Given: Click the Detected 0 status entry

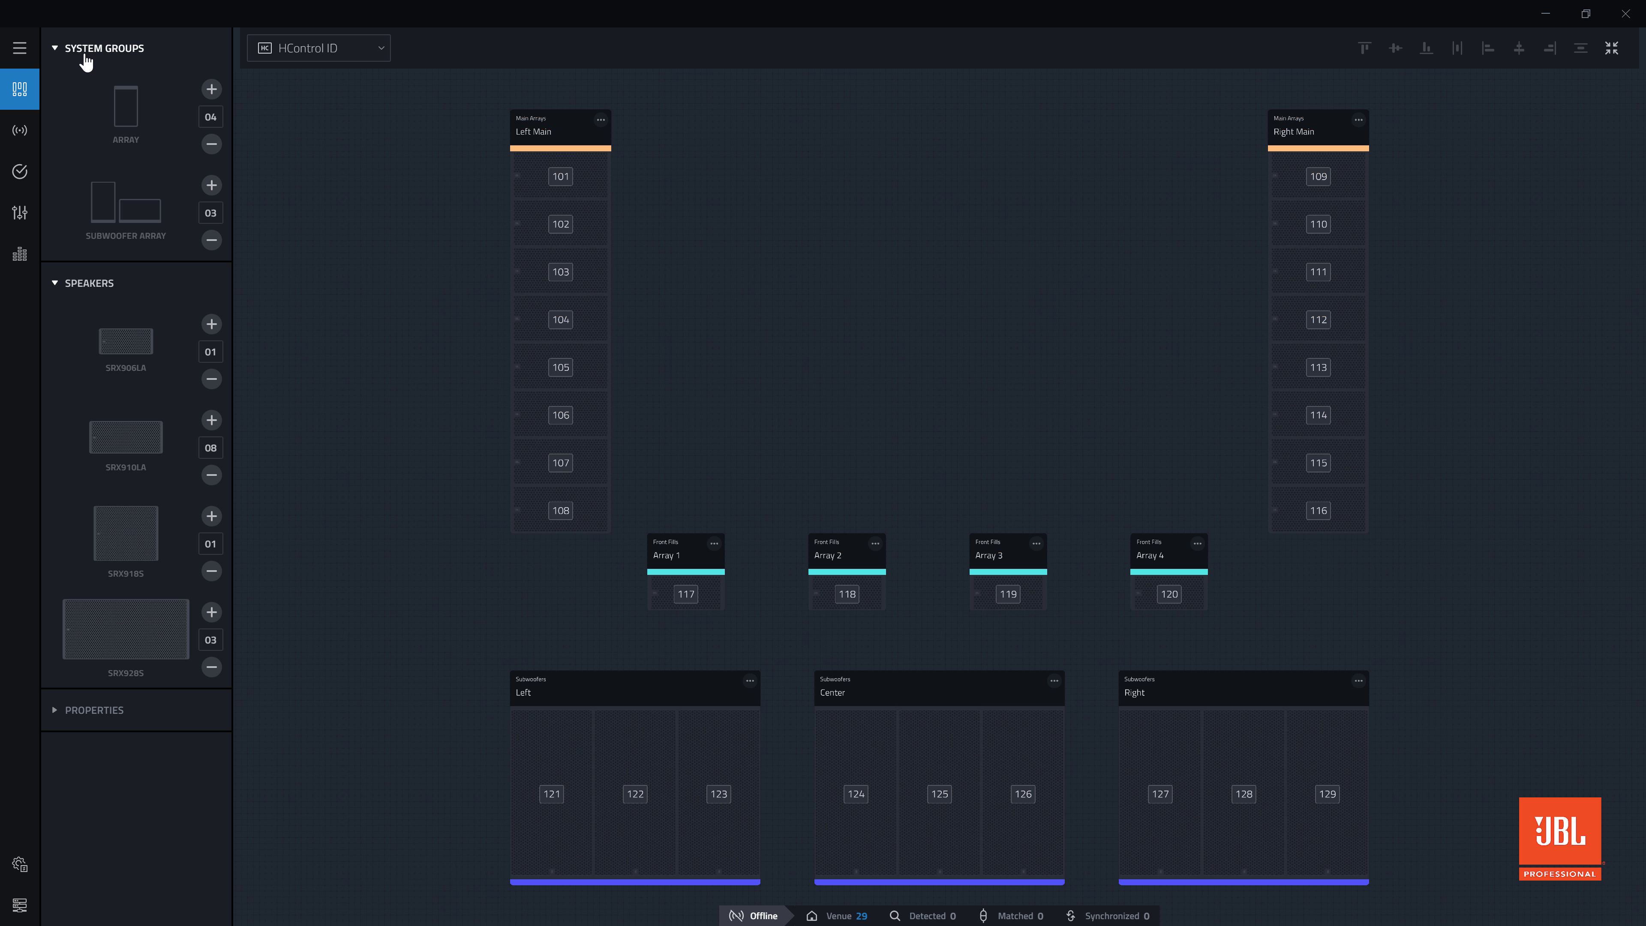Looking at the screenshot, I should point(923,916).
